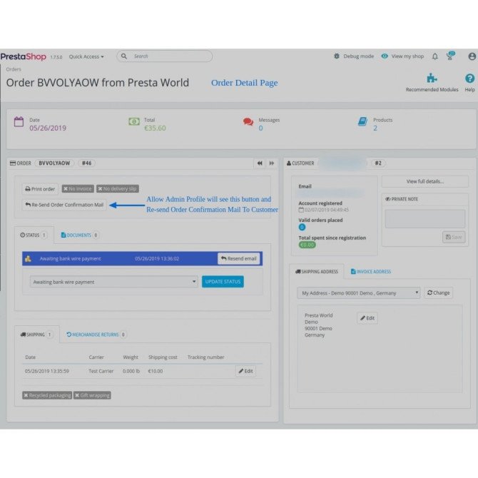Edit the Test Carrier shipping row
The image size is (478, 478).
(245, 371)
